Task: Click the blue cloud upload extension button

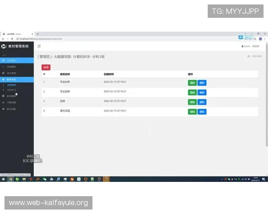Action: point(246,37)
